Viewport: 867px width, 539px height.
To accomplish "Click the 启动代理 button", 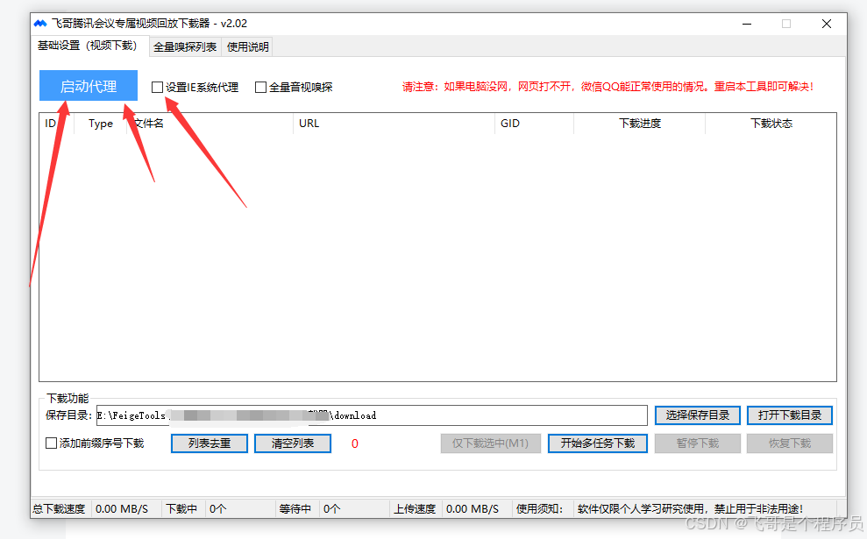I will 89,86.
